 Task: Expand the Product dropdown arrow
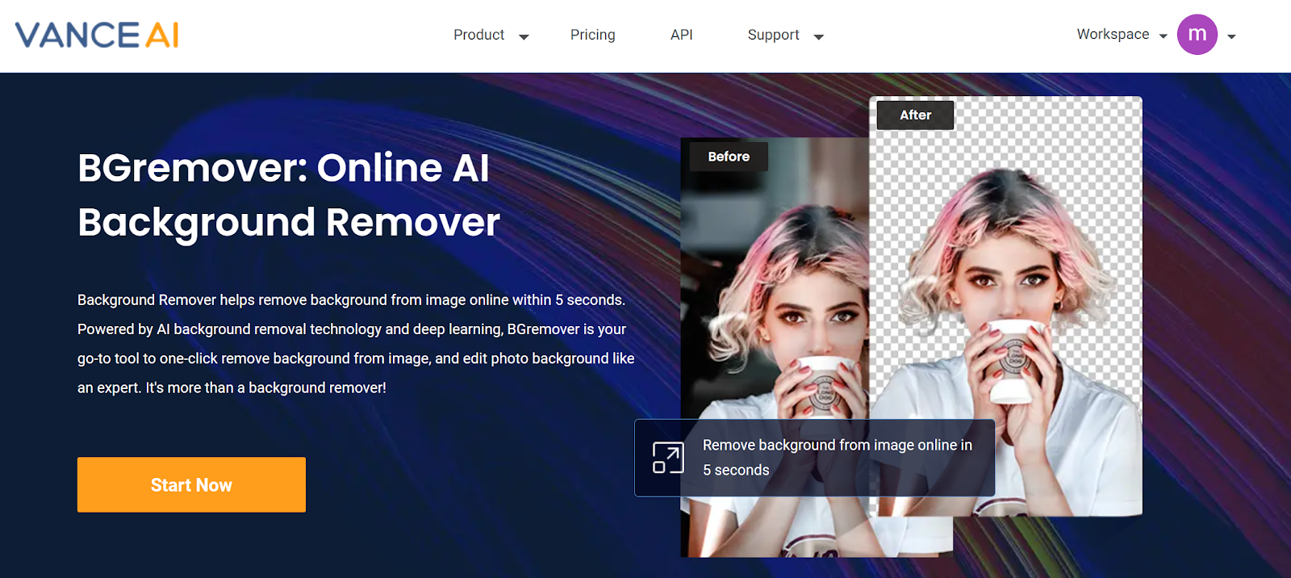(x=524, y=36)
